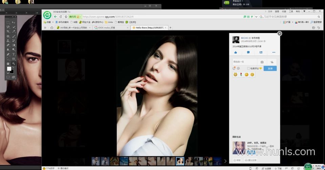Switch to the Hello there tab
The height and width of the screenshot is (170, 325).
tap(149, 28)
